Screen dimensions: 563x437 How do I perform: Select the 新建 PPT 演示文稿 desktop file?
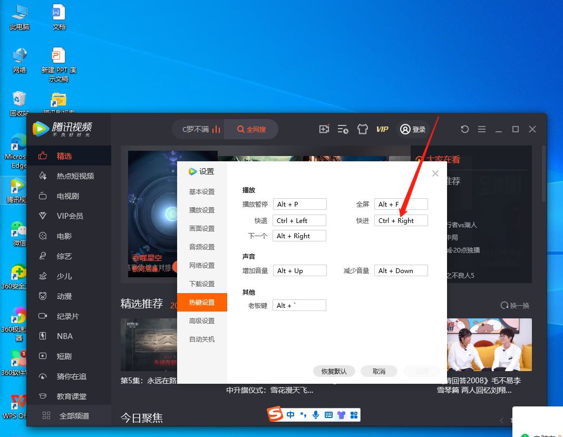[x=59, y=65]
